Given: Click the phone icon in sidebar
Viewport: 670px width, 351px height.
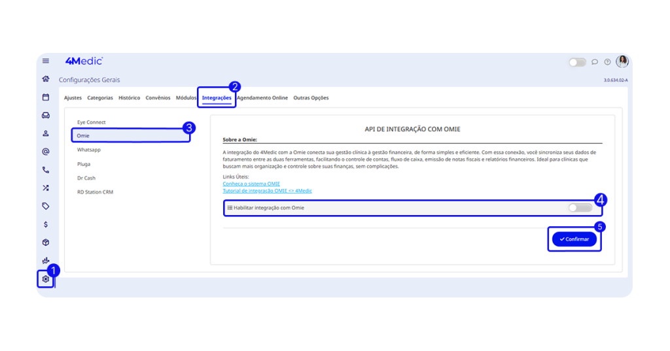Looking at the screenshot, I should (x=46, y=170).
